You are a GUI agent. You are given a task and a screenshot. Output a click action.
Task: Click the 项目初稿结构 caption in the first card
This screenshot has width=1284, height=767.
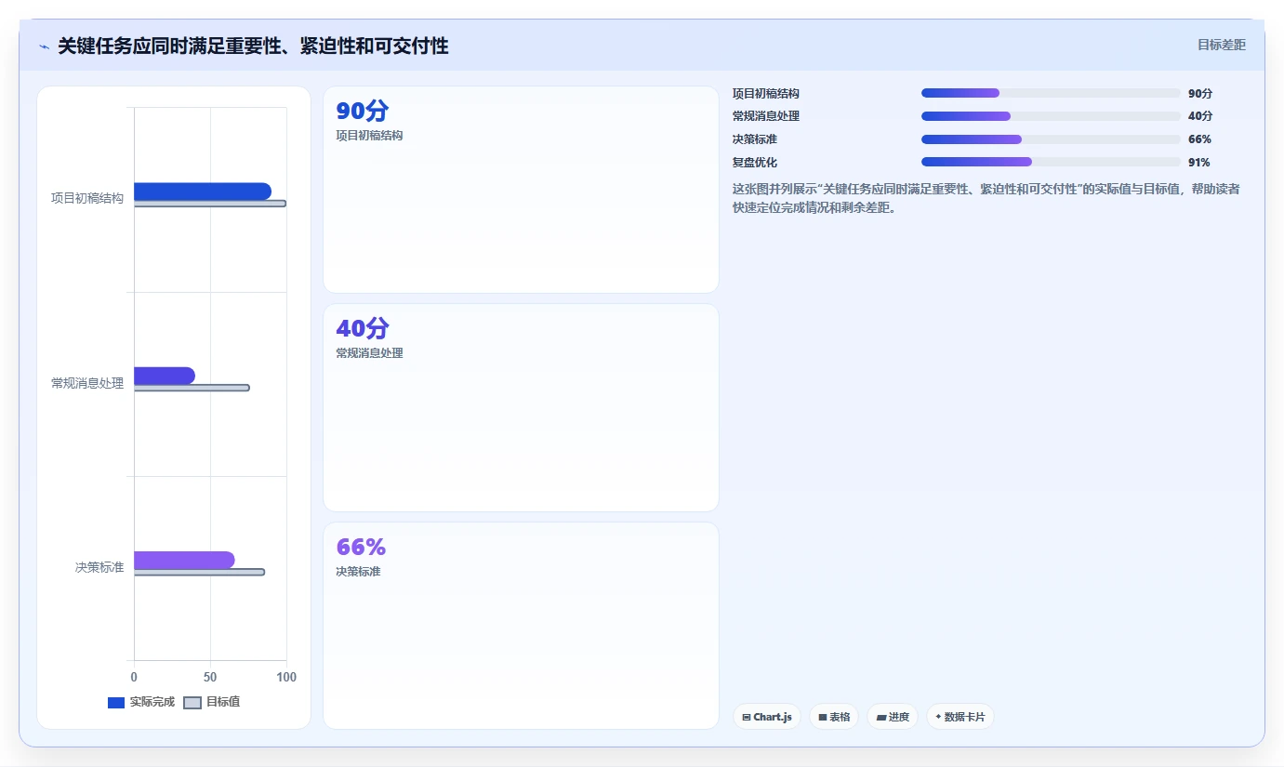pos(369,136)
